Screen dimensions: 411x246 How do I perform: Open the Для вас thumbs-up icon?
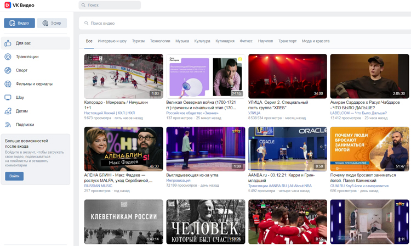[8, 43]
